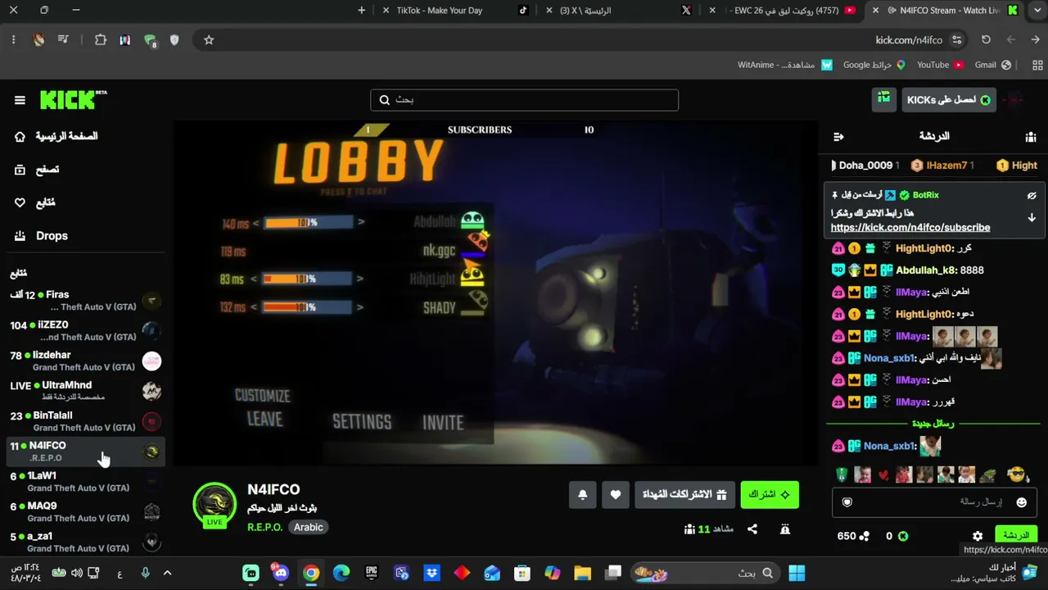This screenshot has height=590, width=1048.
Task: Open Firas channel in followed list
Action: [85, 301]
